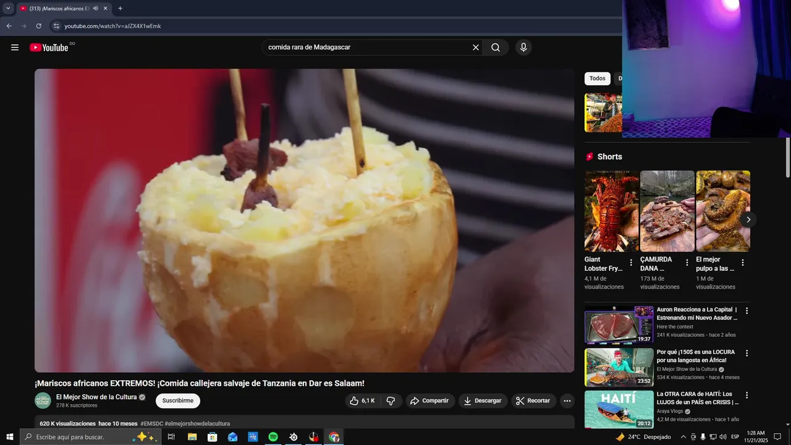791x445 pixels.
Task: Click the #elmejorshowdelacultura hashtag
Action: pos(197,423)
